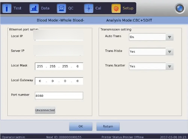Click the Auto Trans label
The width and height of the screenshot is (188, 139).
point(113,36)
